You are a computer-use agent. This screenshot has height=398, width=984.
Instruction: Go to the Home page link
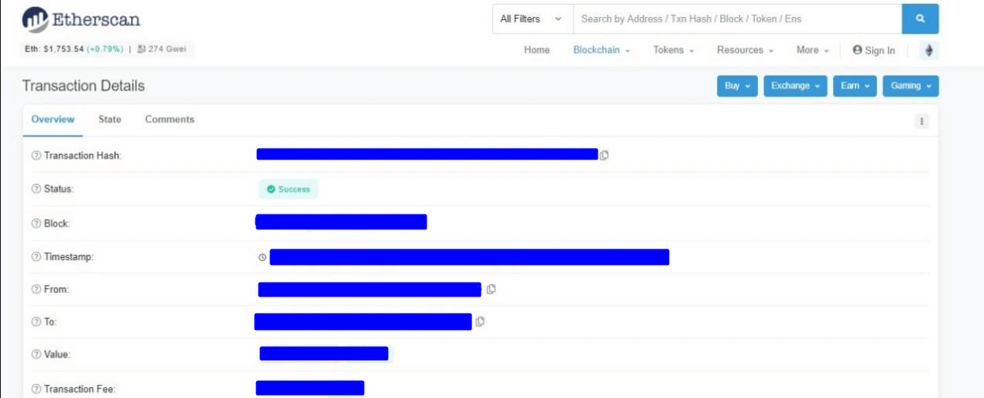pyautogui.click(x=537, y=50)
